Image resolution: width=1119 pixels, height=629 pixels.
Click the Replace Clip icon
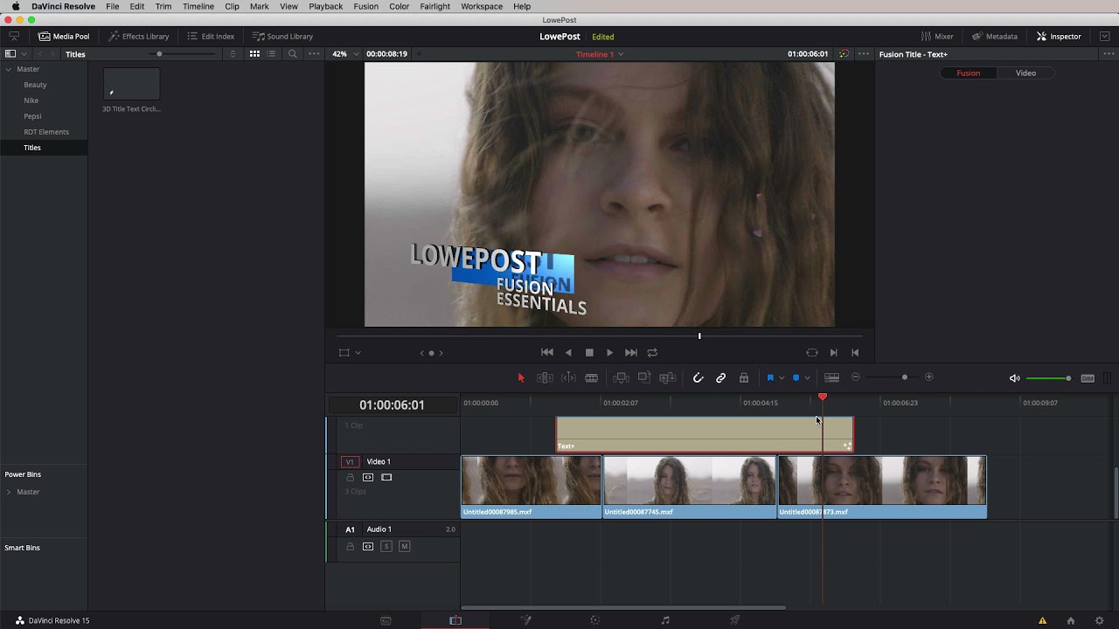tap(668, 377)
